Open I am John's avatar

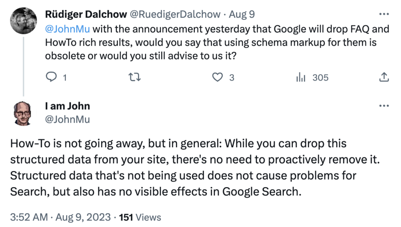23,113
